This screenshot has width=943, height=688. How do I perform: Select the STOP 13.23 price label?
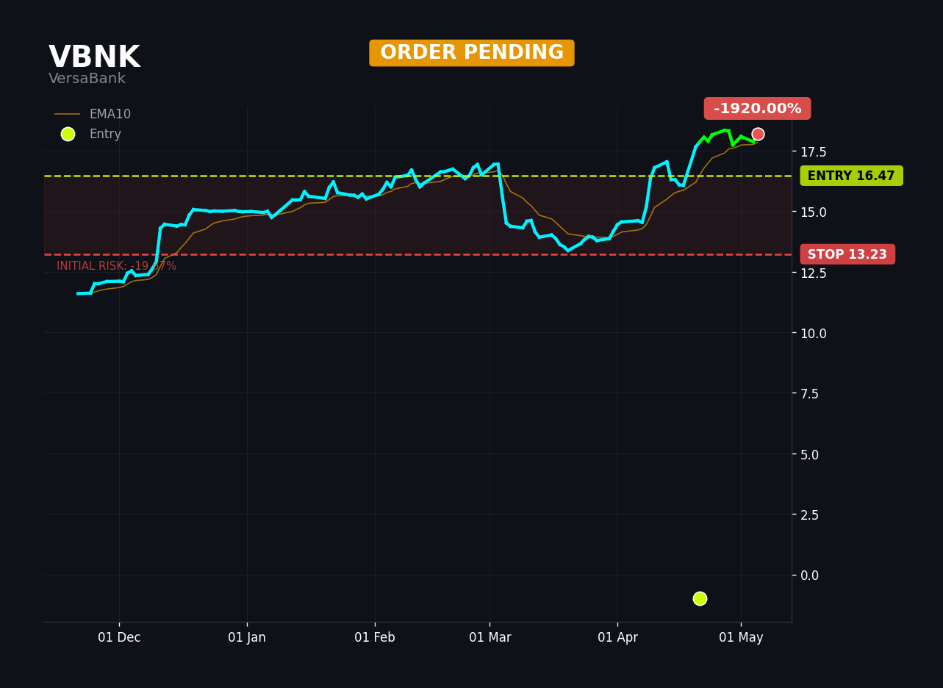(x=847, y=254)
